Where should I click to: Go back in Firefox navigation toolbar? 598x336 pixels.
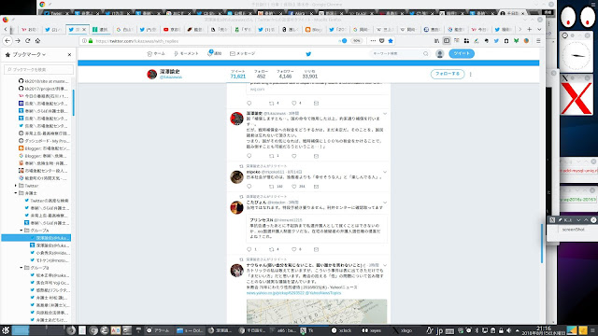pos(7,41)
